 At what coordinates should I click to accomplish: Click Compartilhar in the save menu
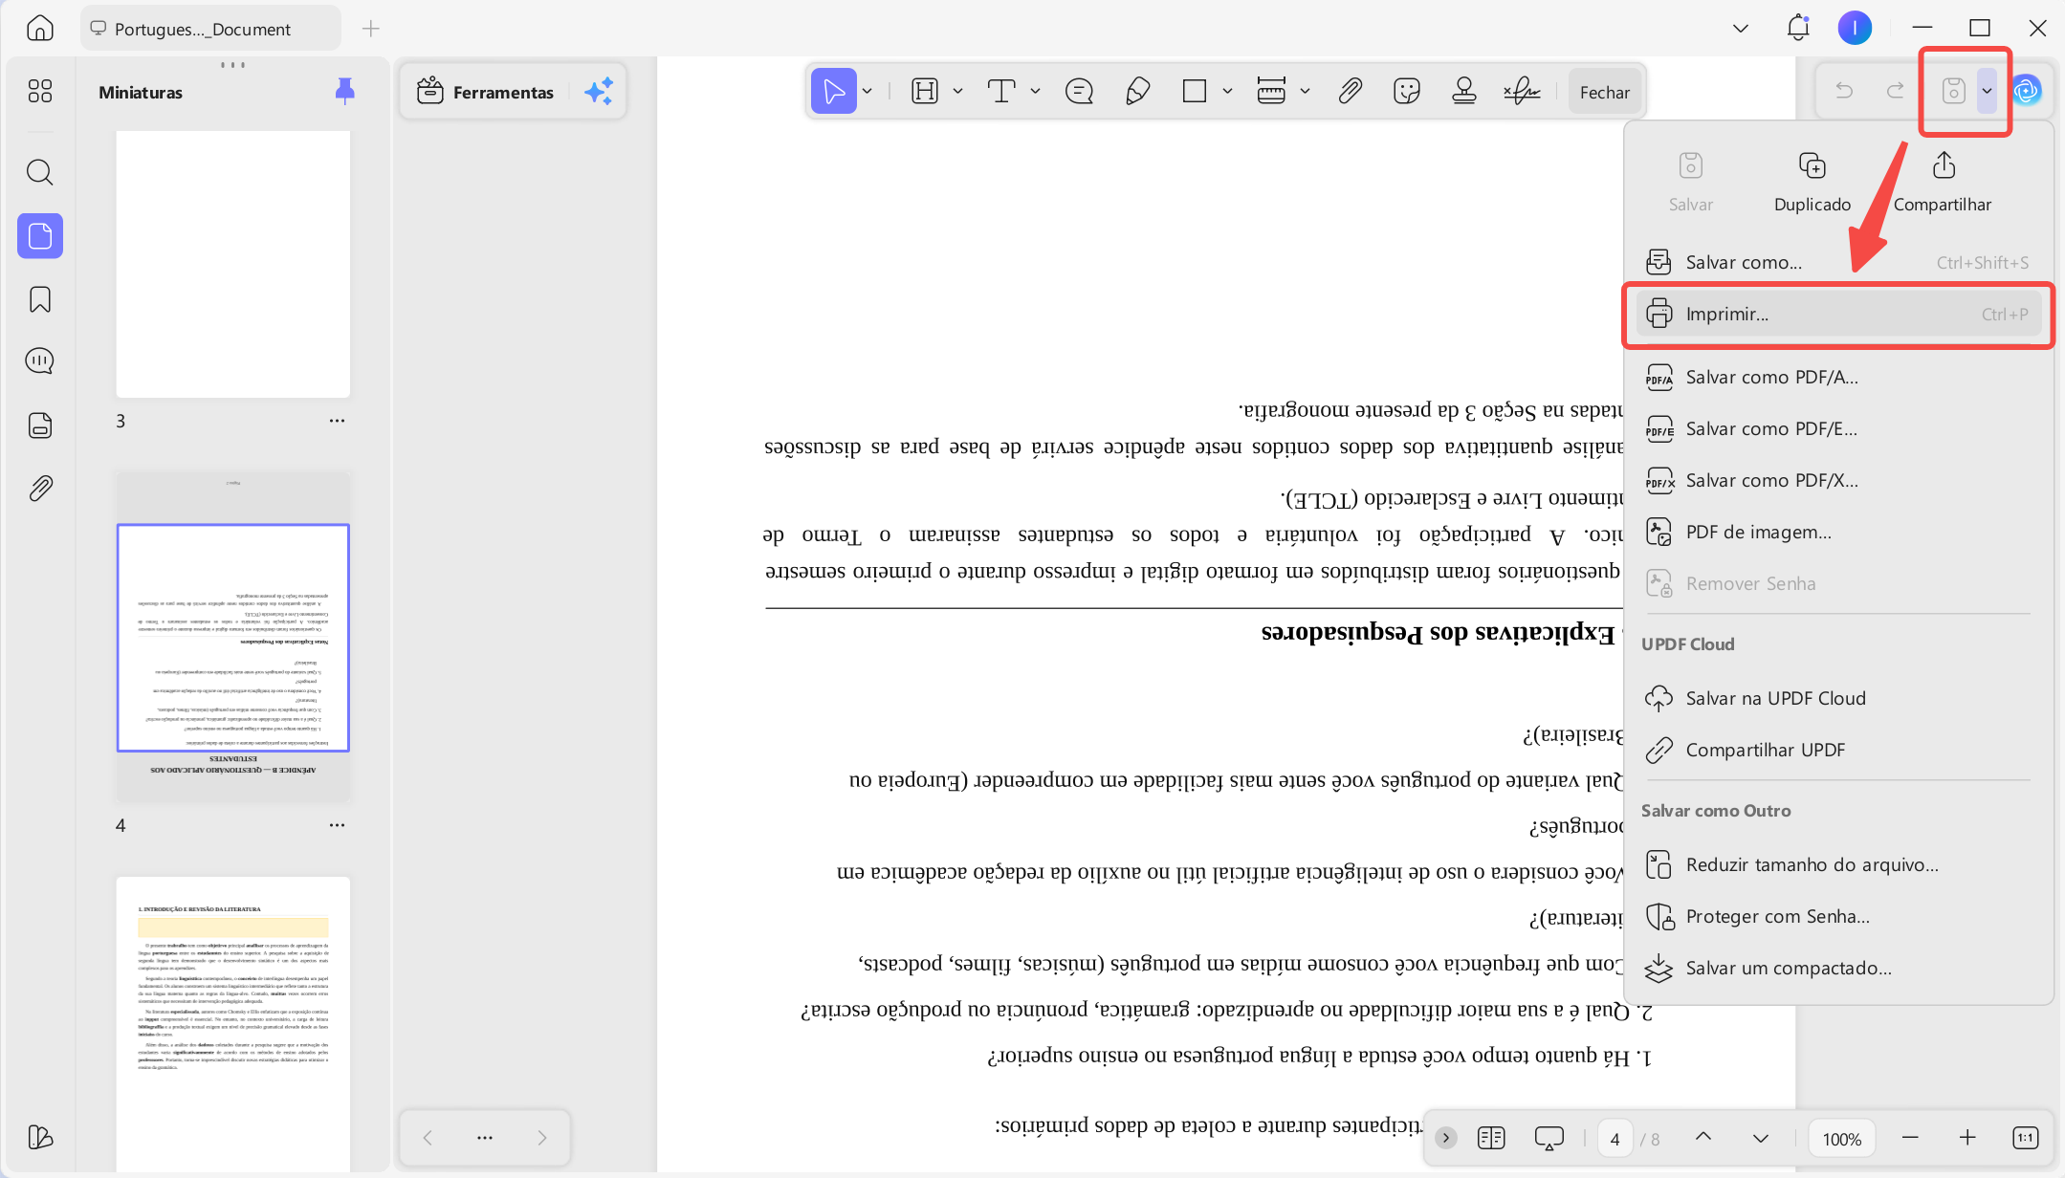pyautogui.click(x=1943, y=182)
